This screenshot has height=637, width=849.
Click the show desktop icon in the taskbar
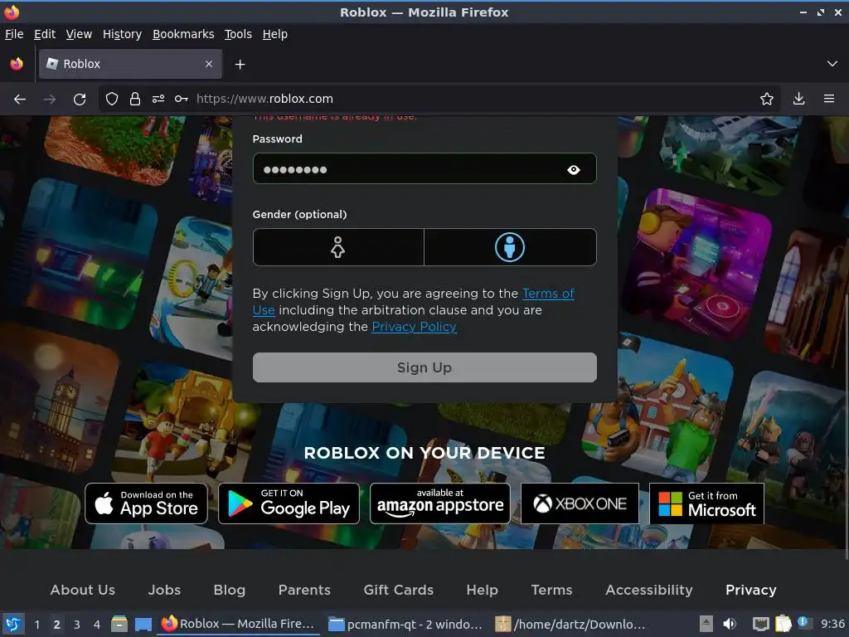pos(143,624)
